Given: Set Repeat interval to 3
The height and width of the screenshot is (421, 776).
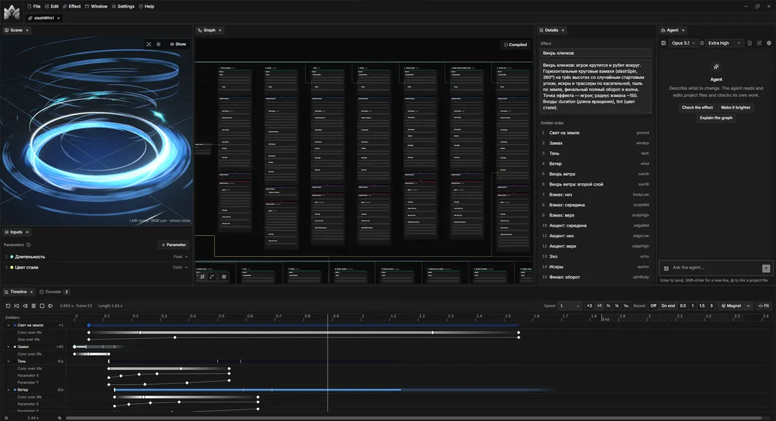Looking at the screenshot, I should tap(711, 305).
